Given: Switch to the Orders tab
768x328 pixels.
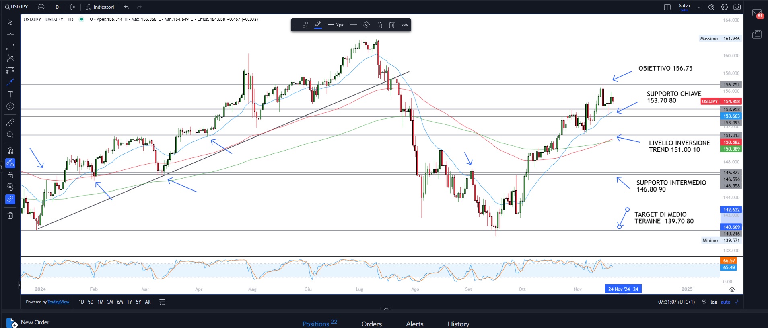Looking at the screenshot, I should click(x=371, y=324).
